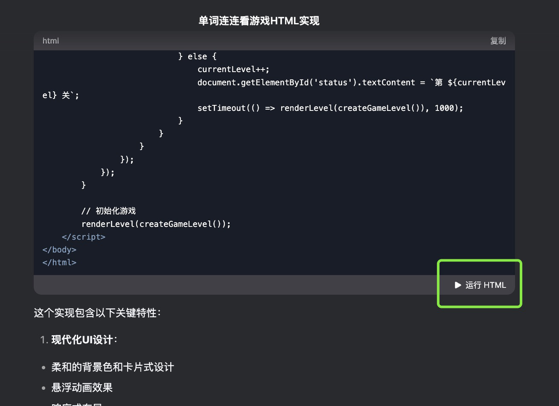
Task: Click the closing </html> tag
Action: 59,263
